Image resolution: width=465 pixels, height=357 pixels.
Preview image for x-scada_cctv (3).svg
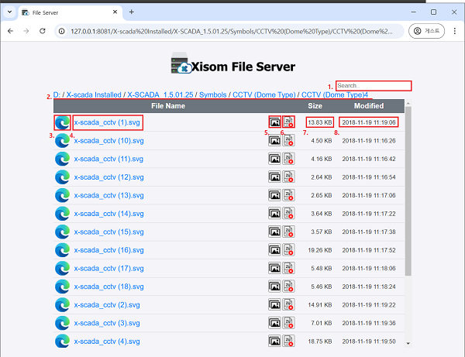[x=274, y=323]
